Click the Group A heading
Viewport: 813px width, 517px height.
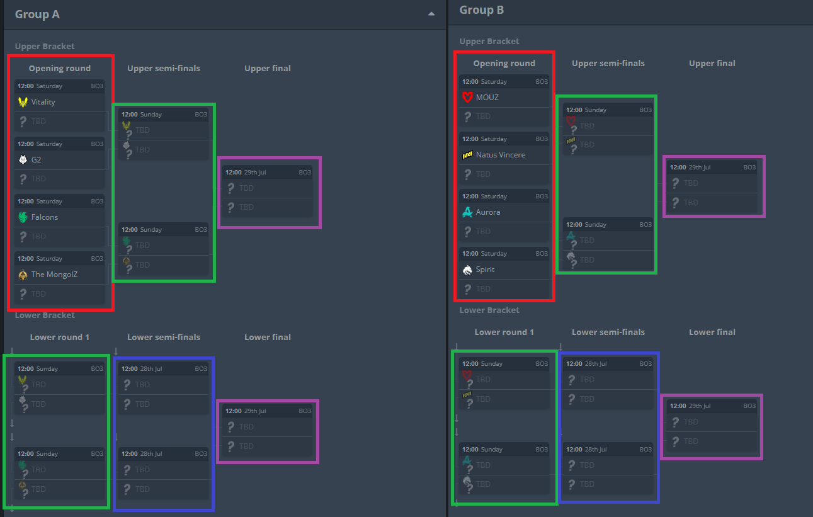pyautogui.click(x=37, y=14)
